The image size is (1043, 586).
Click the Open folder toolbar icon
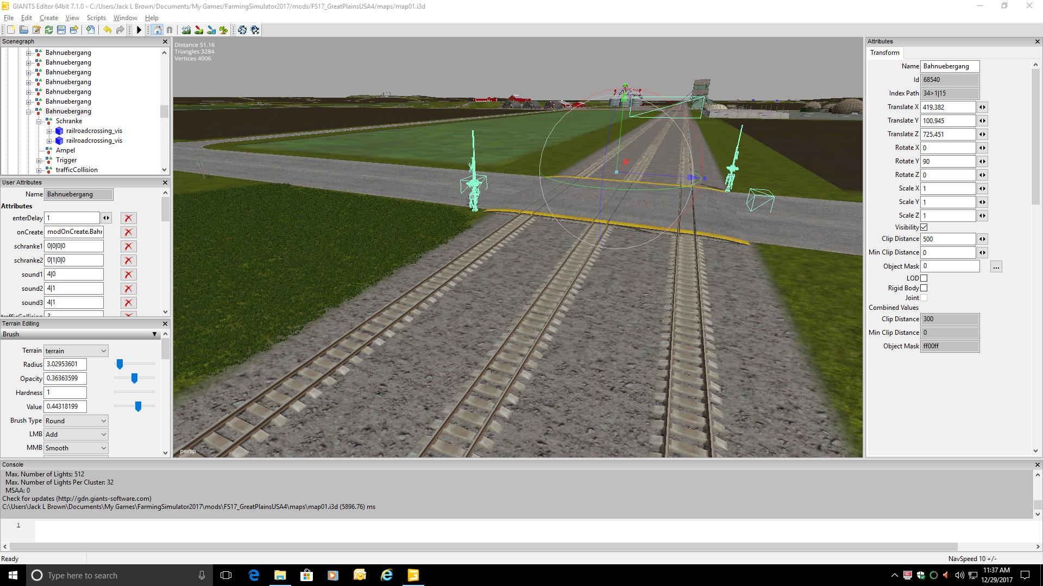23,30
